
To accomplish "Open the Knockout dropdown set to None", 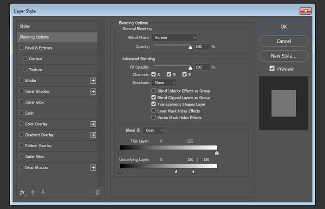I will coord(164,83).
